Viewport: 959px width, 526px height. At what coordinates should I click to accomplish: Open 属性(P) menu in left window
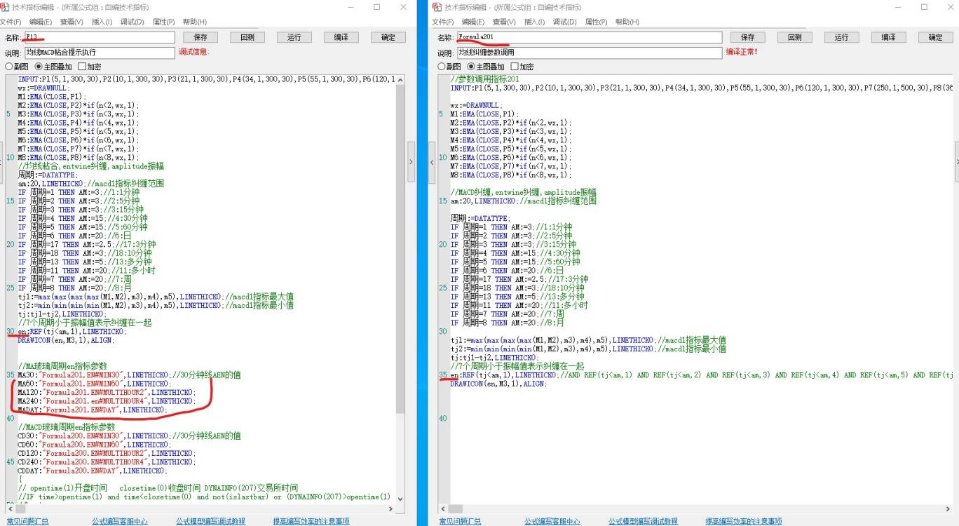tap(163, 22)
